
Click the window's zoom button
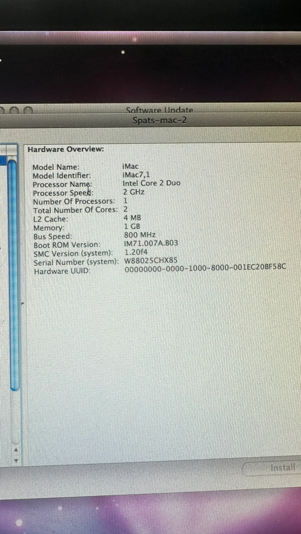click(x=28, y=110)
